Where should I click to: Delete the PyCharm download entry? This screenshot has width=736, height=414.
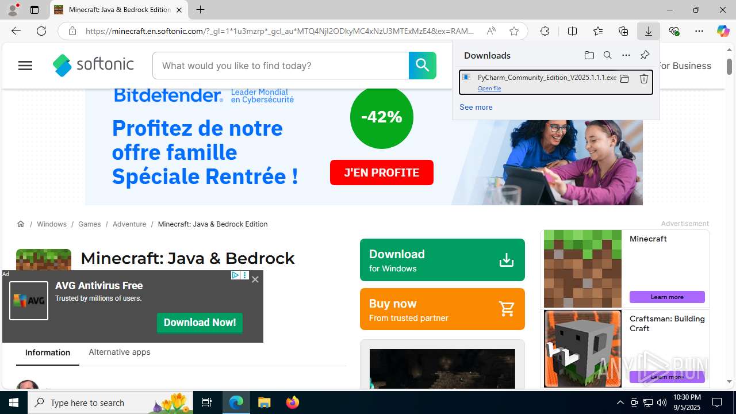coord(644,79)
